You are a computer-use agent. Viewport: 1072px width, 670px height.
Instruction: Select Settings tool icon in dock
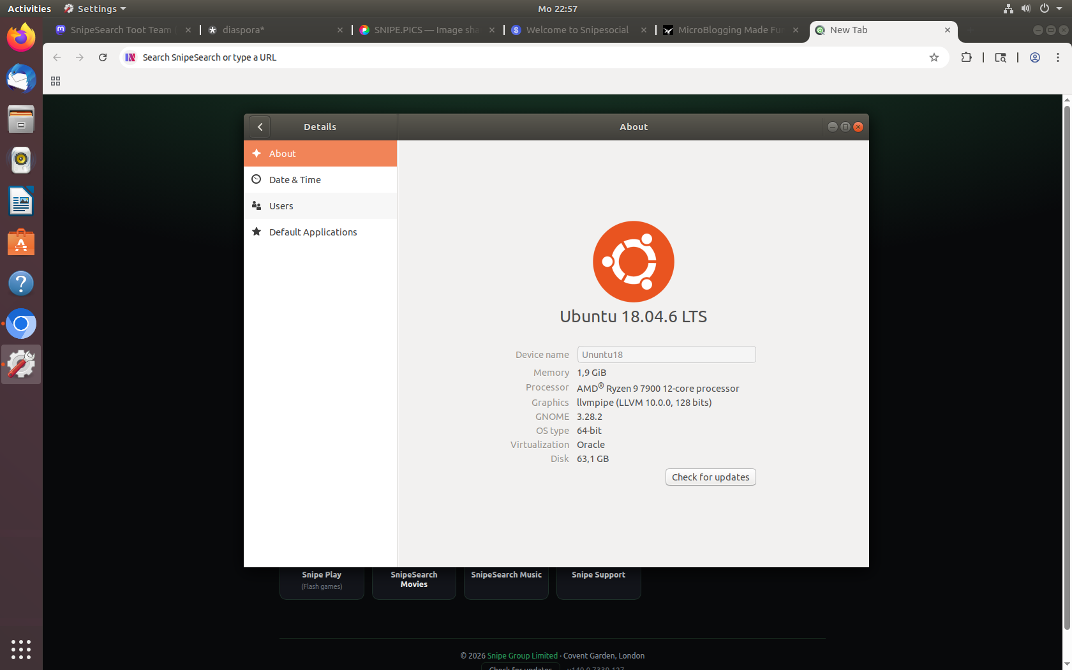point(21,364)
